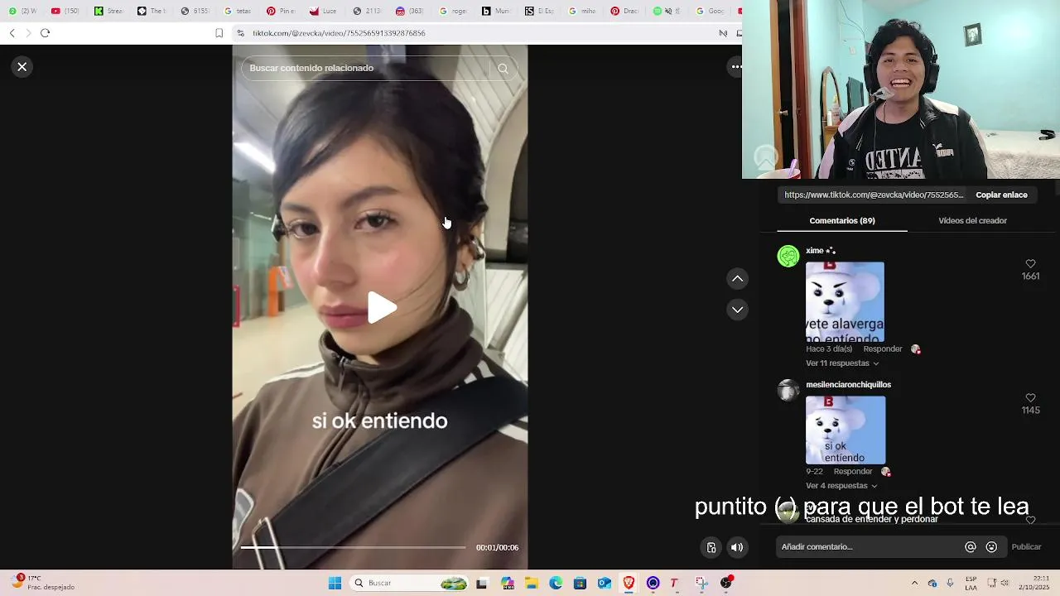Click the Publicar button
1060x596 pixels.
(1026, 547)
